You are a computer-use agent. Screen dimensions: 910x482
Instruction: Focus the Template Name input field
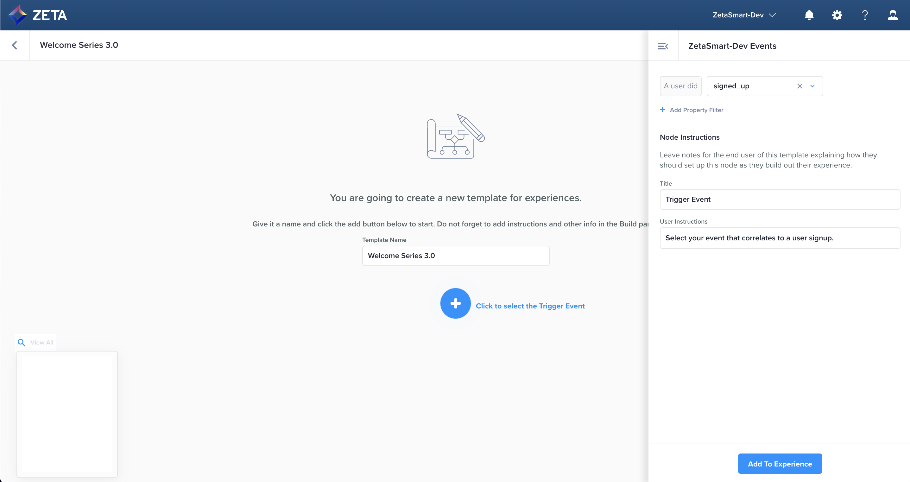tap(455, 256)
